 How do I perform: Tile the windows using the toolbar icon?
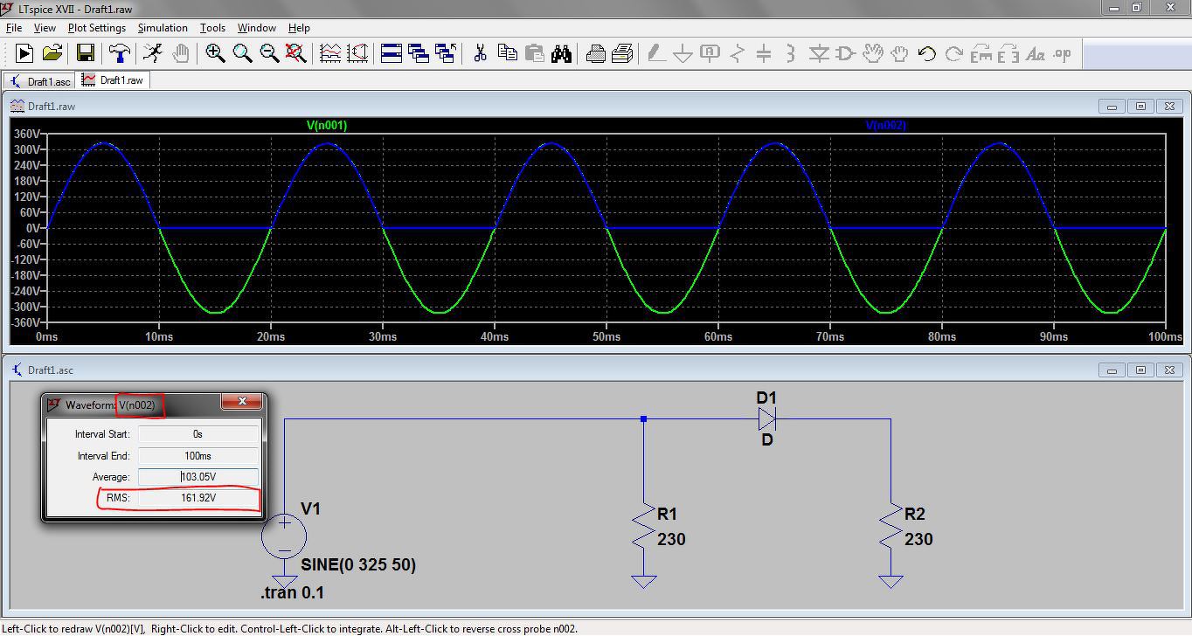click(x=392, y=54)
